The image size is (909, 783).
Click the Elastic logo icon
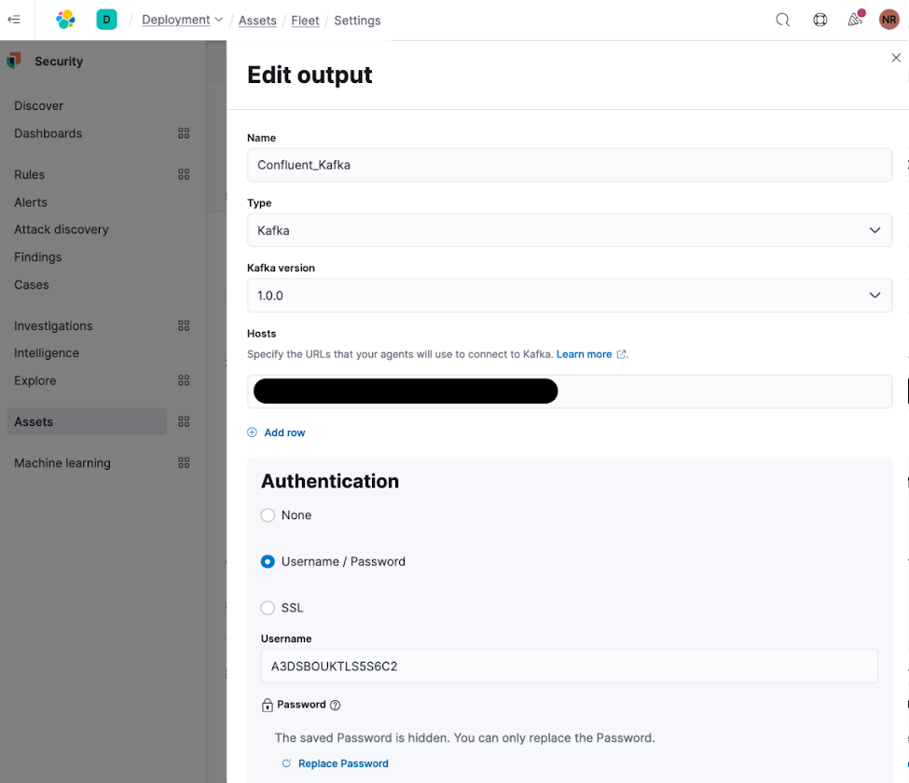click(x=65, y=20)
